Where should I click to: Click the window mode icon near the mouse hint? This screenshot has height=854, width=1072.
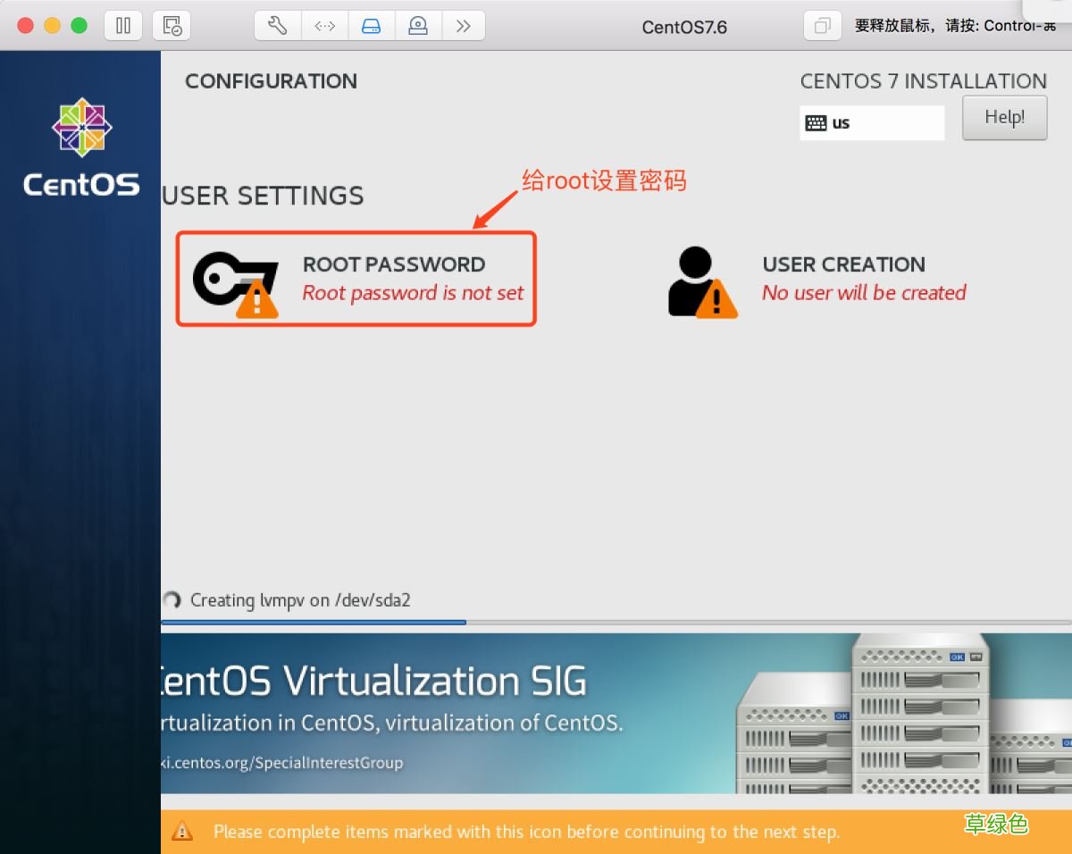click(821, 26)
